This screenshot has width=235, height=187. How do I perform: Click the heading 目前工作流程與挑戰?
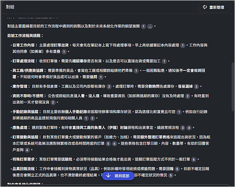(x=25, y=36)
